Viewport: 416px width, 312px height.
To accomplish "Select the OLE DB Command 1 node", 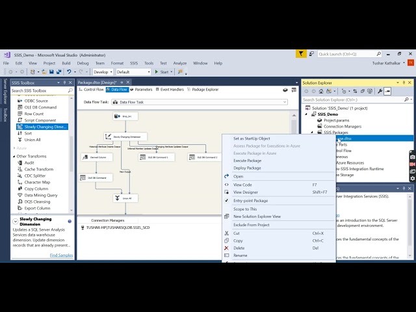I will [x=157, y=157].
